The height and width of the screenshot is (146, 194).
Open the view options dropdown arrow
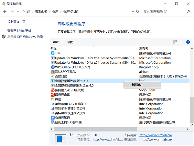[x=180, y=42]
